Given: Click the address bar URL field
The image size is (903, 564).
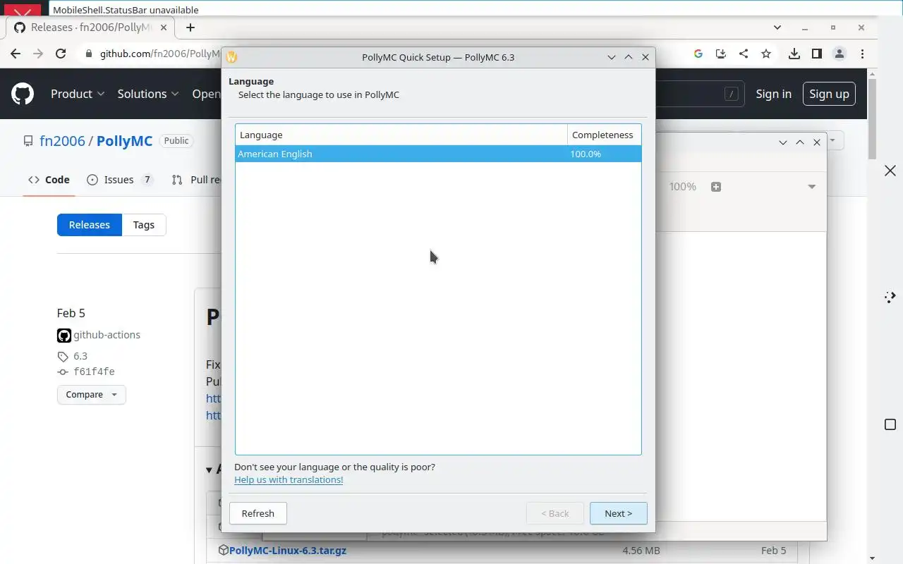Looking at the screenshot, I should 161,54.
